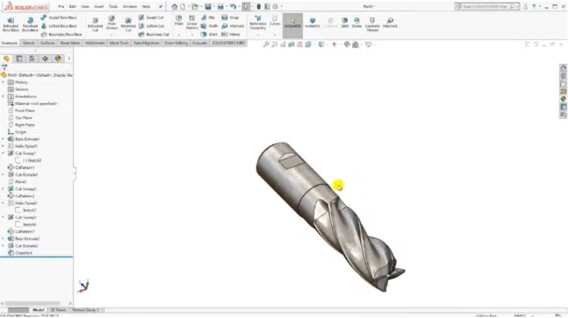
Task: Open the DisplayManager tab icon
Action: click(58, 59)
